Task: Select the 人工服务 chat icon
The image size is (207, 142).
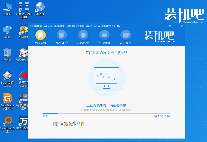Action: [x=126, y=35]
